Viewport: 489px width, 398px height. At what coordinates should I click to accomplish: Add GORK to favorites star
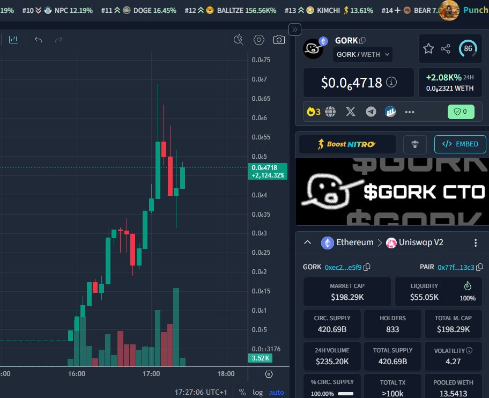coord(428,49)
